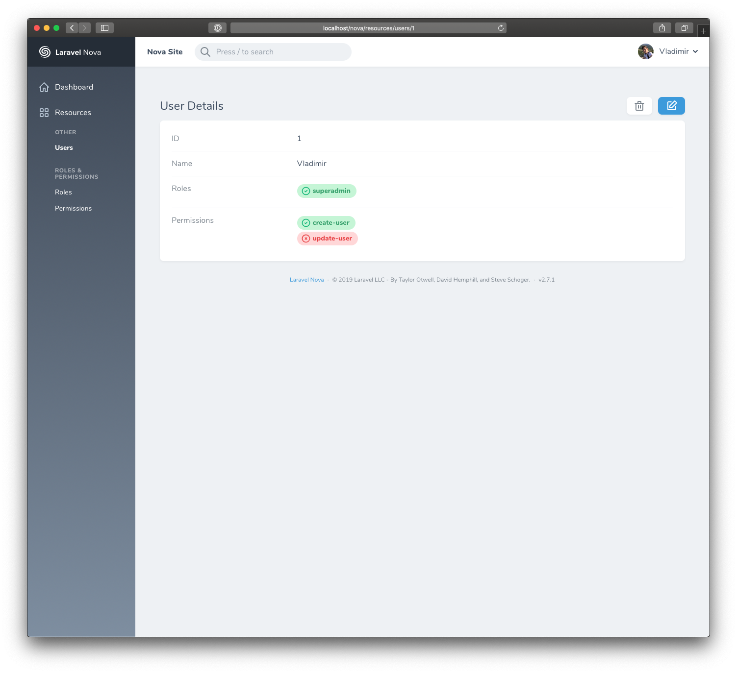Click the browser address bar

click(x=368, y=28)
